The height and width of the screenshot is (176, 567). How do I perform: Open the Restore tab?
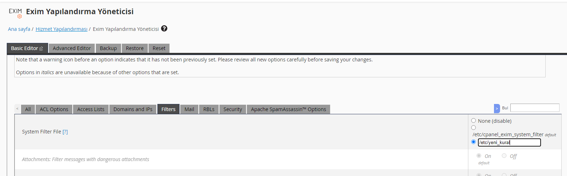(135, 48)
